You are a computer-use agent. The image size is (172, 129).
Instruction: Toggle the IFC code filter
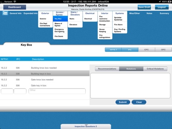[130, 49]
